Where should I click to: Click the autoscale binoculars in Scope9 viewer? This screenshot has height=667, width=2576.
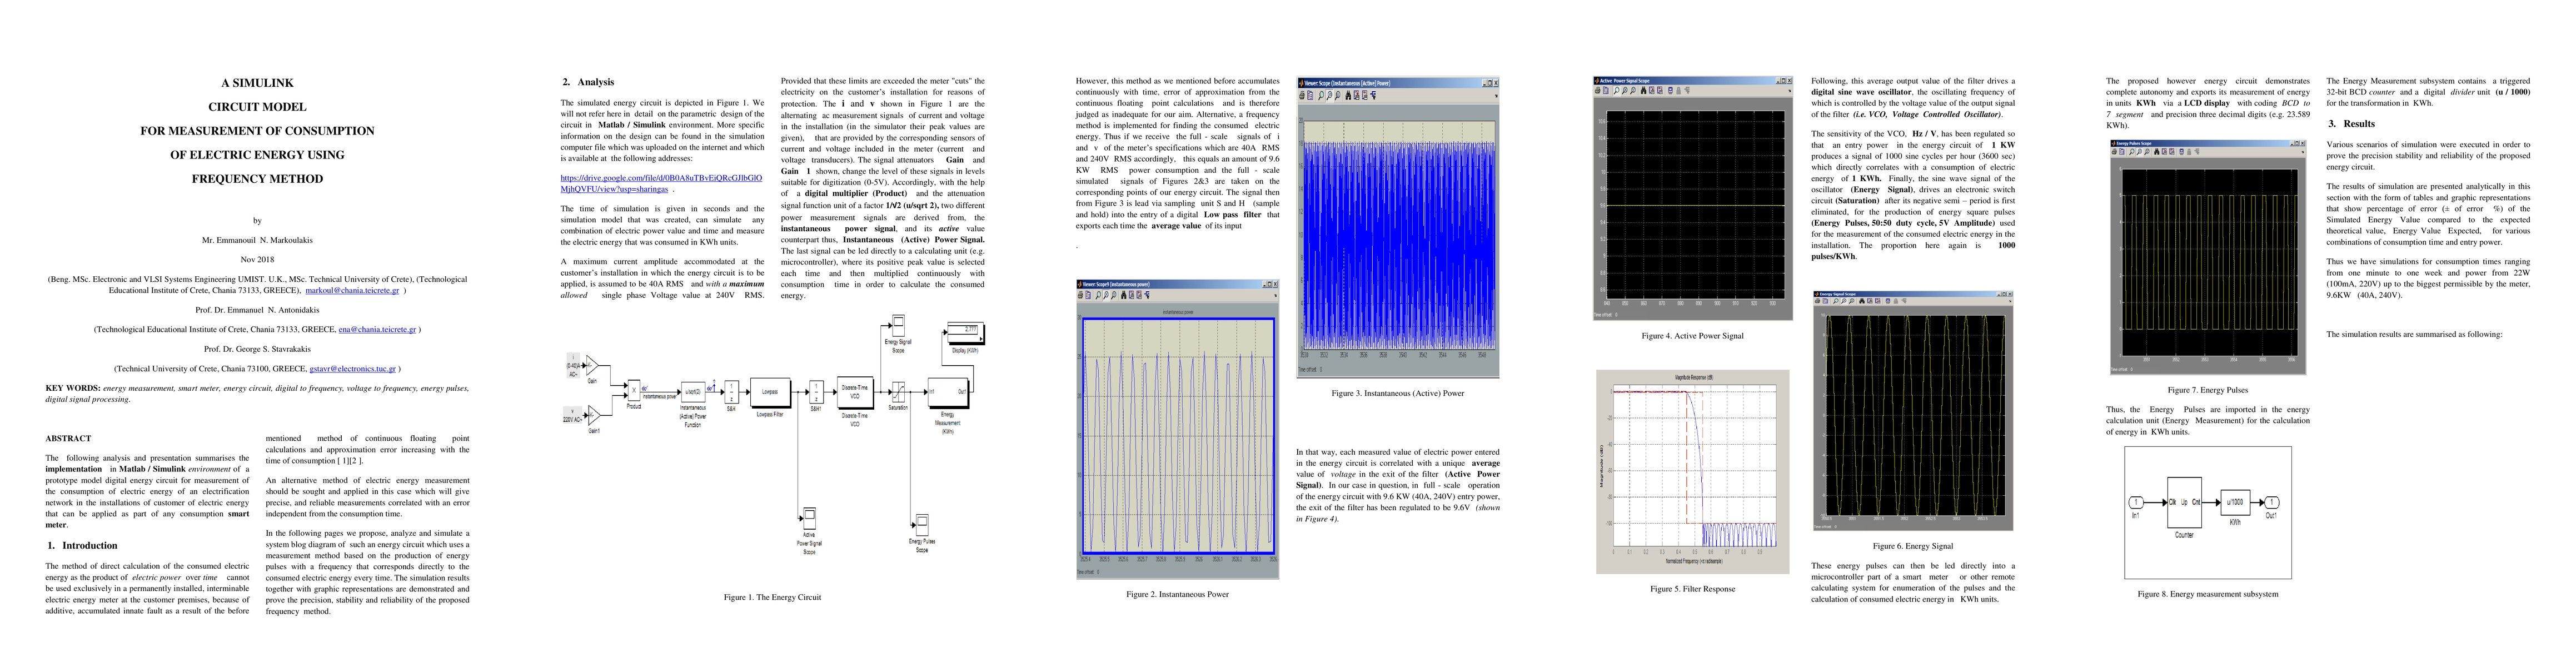(1124, 295)
